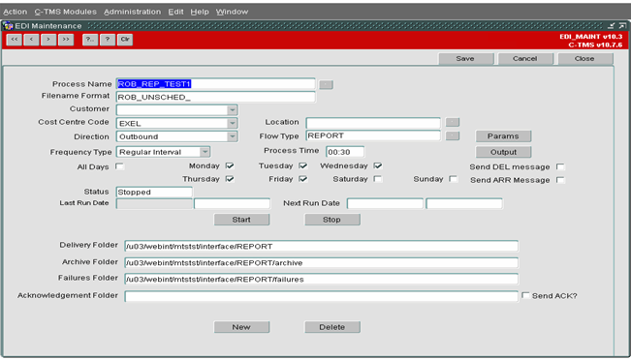Screen dimensions: 631x359
Task: Uncheck the Tuesday checkbox
Action: pos(303,165)
